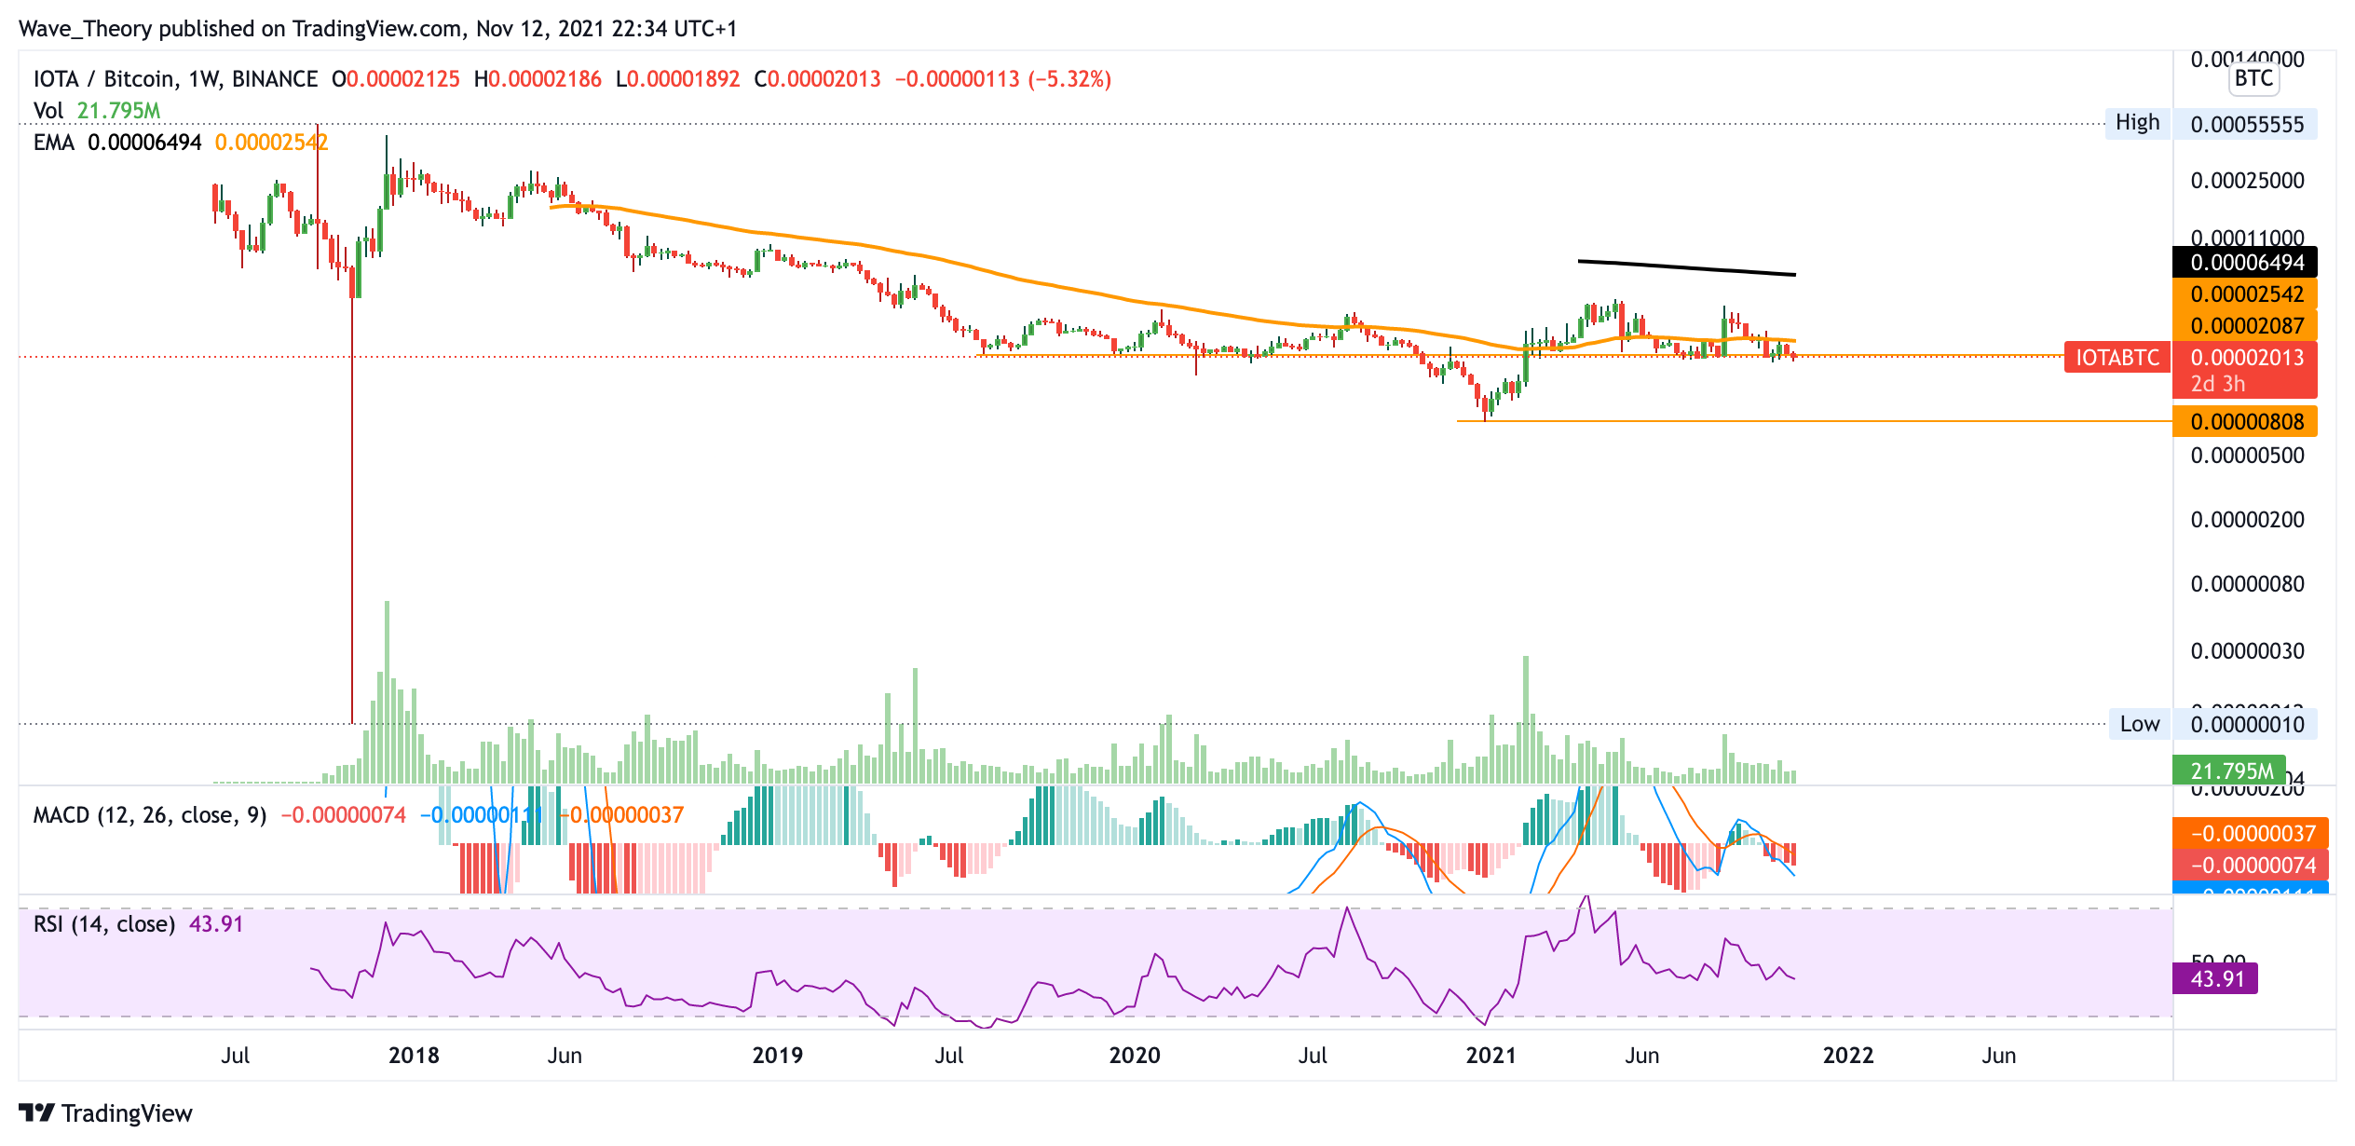Open the RSI (14, close) indicator legend

(x=104, y=924)
